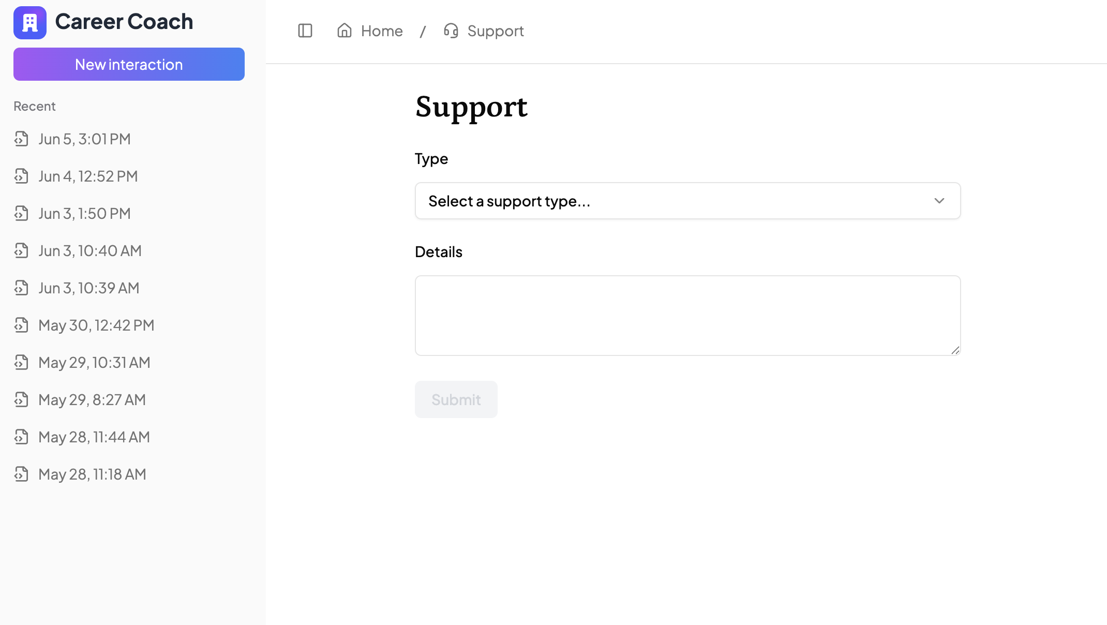Select the May 29, 10:31 AM interaction
This screenshot has width=1107, height=625.
coord(94,363)
